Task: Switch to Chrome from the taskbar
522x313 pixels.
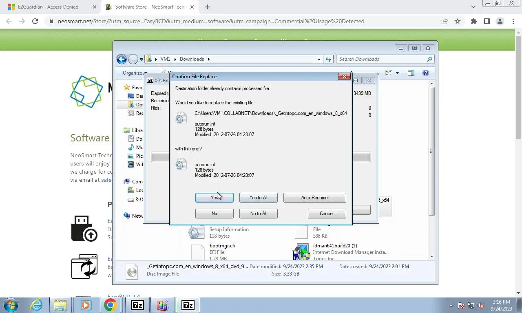Action: [111, 305]
